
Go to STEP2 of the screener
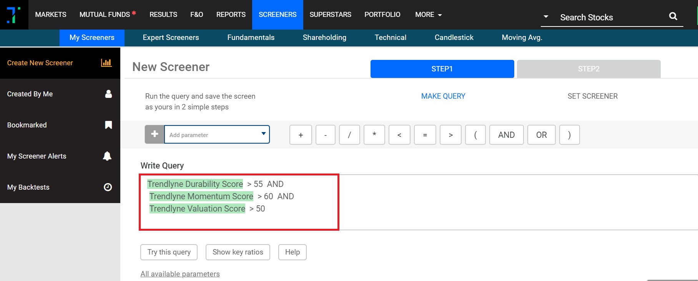pos(588,69)
